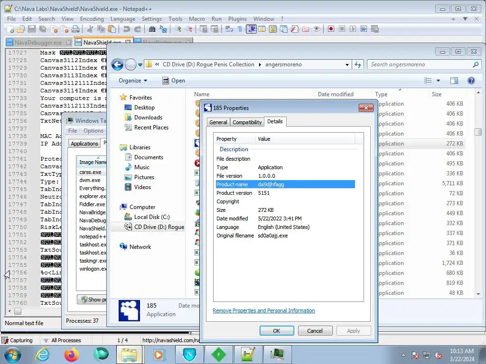
Task: Open the Options menu in Task Manager
Action: click(93, 131)
